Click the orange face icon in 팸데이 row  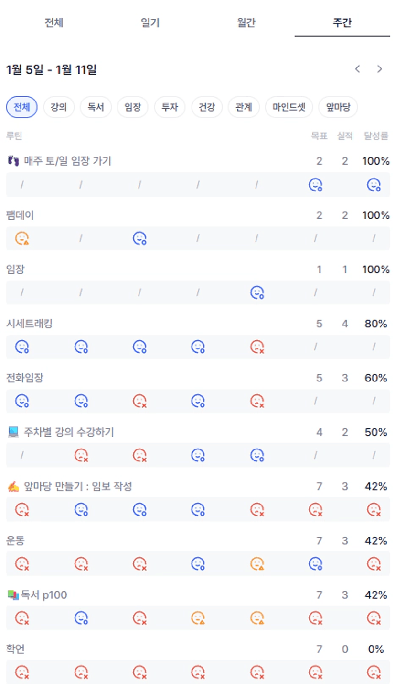[22, 238]
